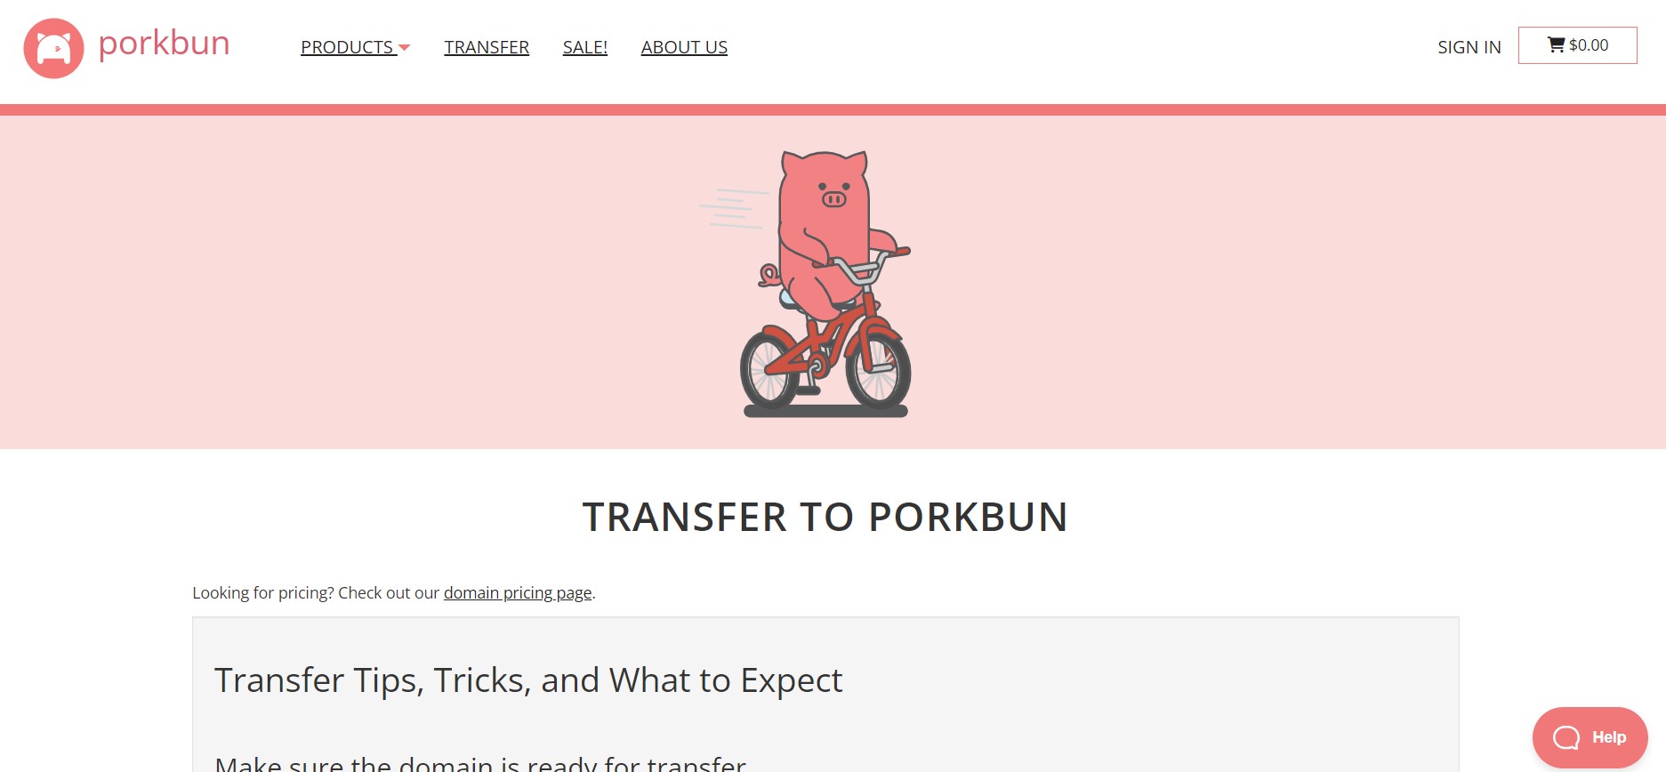Click the speed lines beside pig

[x=734, y=208]
